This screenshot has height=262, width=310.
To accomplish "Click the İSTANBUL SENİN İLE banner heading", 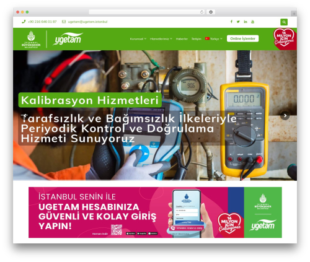I will pos(77,197).
